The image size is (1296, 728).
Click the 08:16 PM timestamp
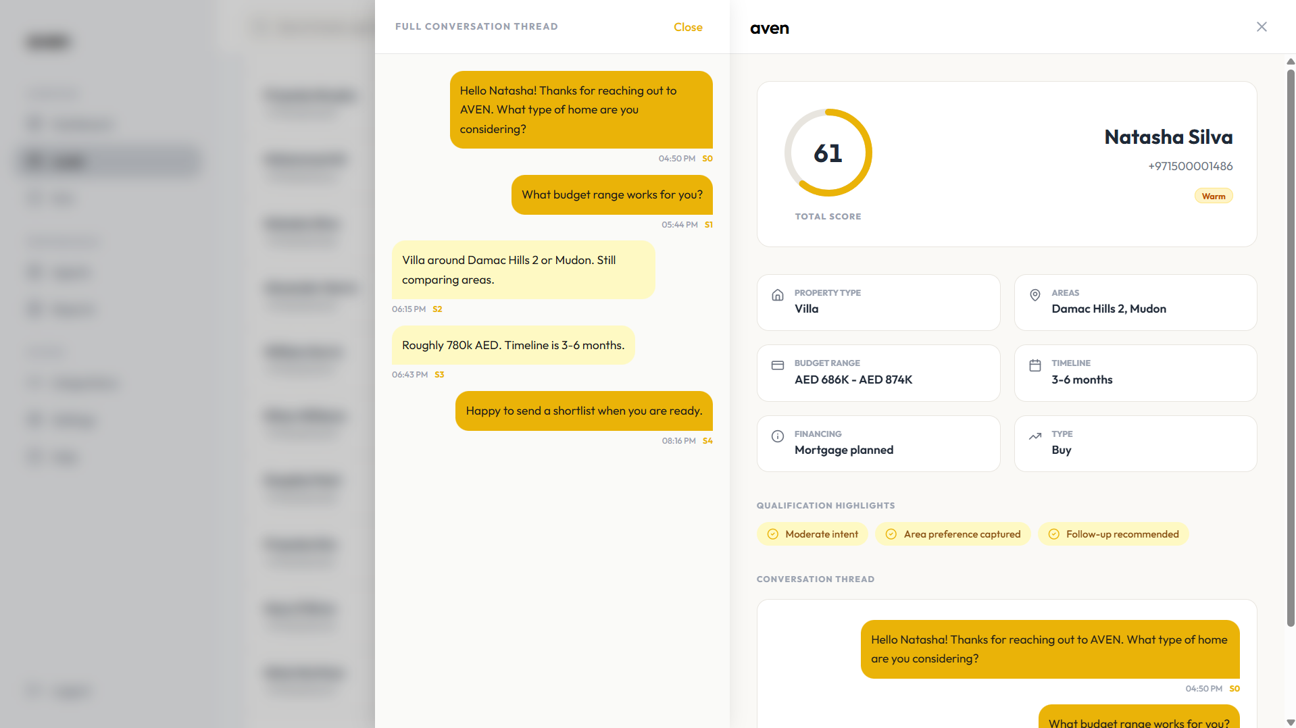[678, 441]
